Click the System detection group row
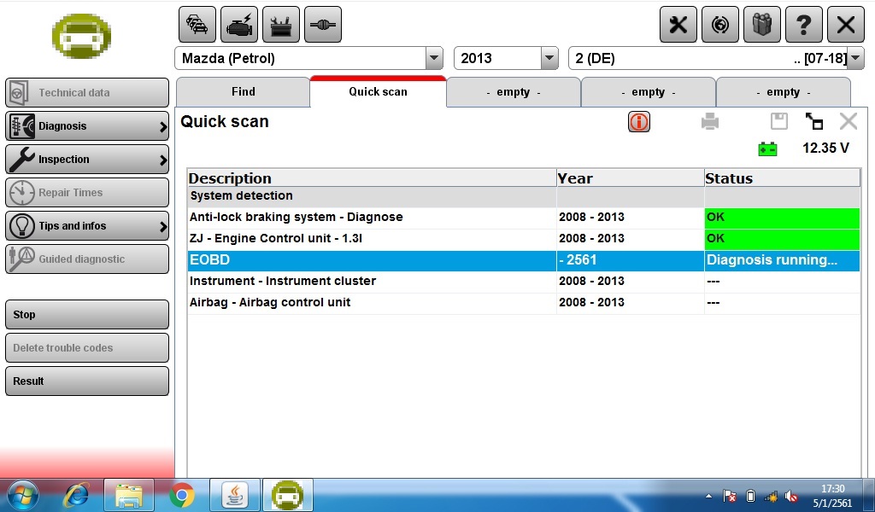875x512 pixels. (x=524, y=196)
